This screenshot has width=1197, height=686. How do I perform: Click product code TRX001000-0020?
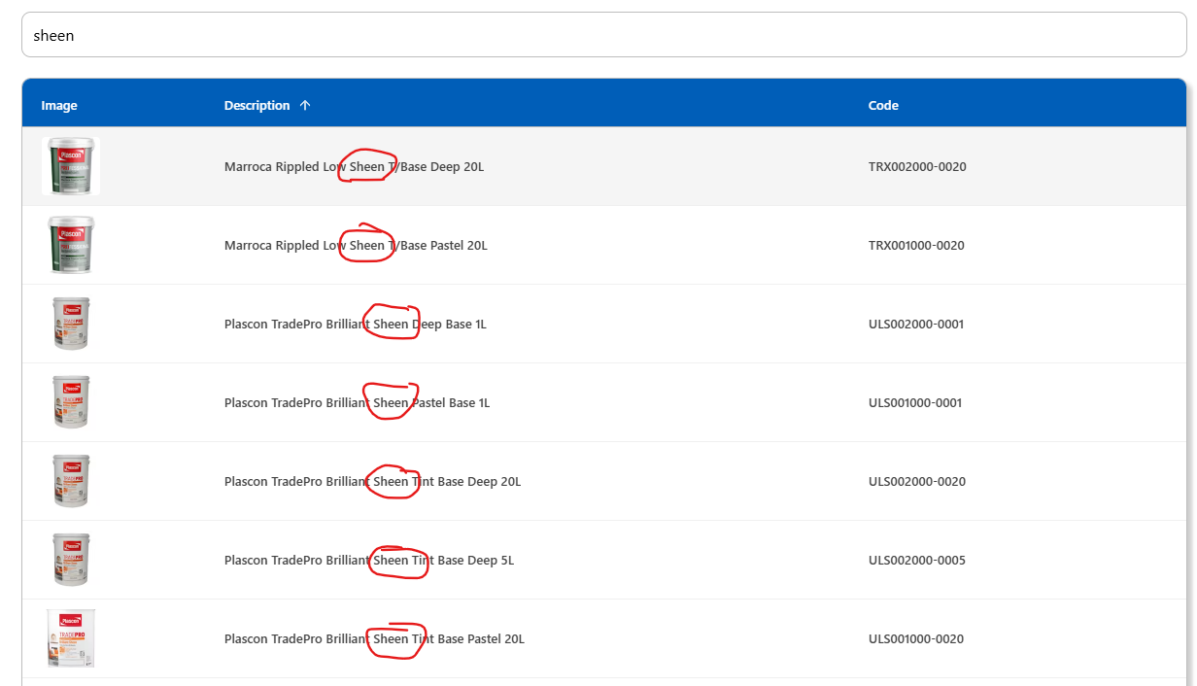(916, 245)
